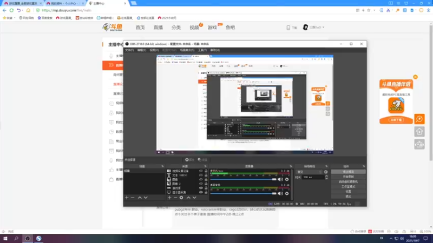Increase transition duration with up arrow

click(x=326, y=177)
